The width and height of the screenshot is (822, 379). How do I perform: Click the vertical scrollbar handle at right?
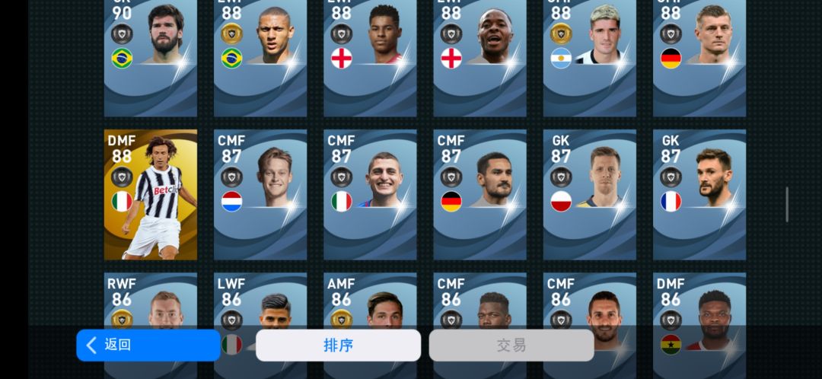787,204
